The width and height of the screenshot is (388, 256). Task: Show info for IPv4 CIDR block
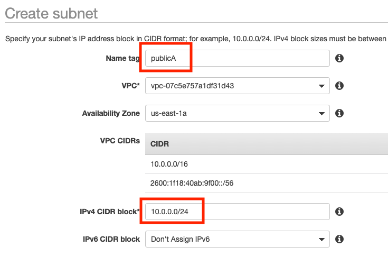340,212
